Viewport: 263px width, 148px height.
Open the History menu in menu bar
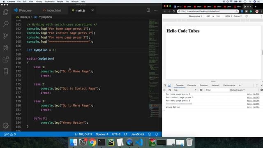click(x=39, y=2)
